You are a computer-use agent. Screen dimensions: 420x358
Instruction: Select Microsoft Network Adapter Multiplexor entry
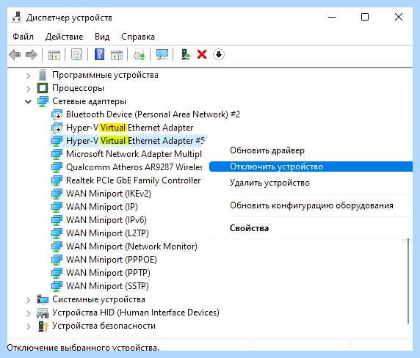click(x=134, y=154)
